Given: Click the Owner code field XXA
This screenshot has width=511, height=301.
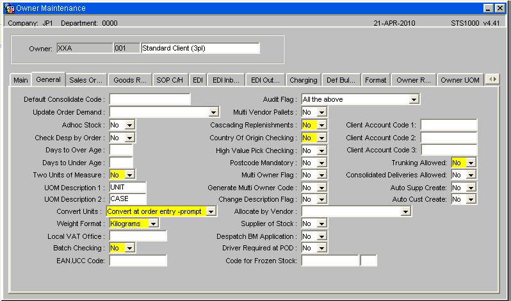Looking at the screenshot, I should (x=85, y=48).
